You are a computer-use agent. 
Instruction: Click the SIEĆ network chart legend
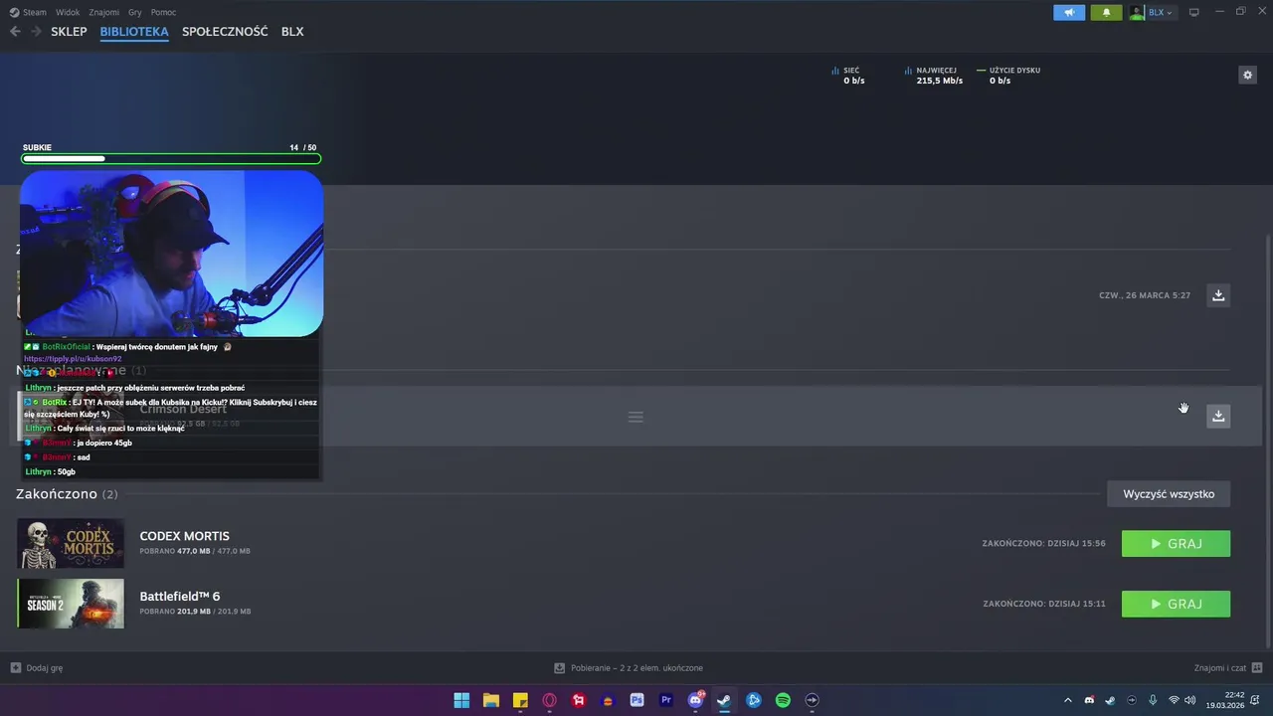(847, 76)
